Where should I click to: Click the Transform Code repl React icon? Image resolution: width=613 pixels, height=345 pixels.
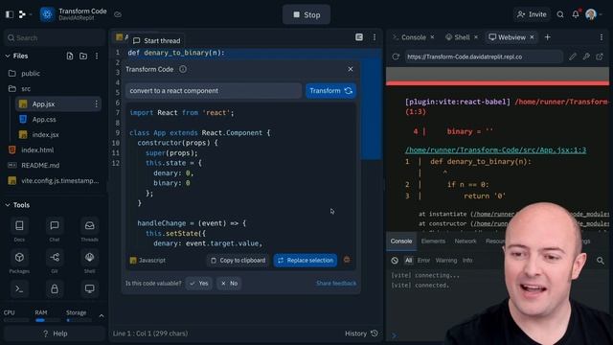pyautogui.click(x=47, y=14)
